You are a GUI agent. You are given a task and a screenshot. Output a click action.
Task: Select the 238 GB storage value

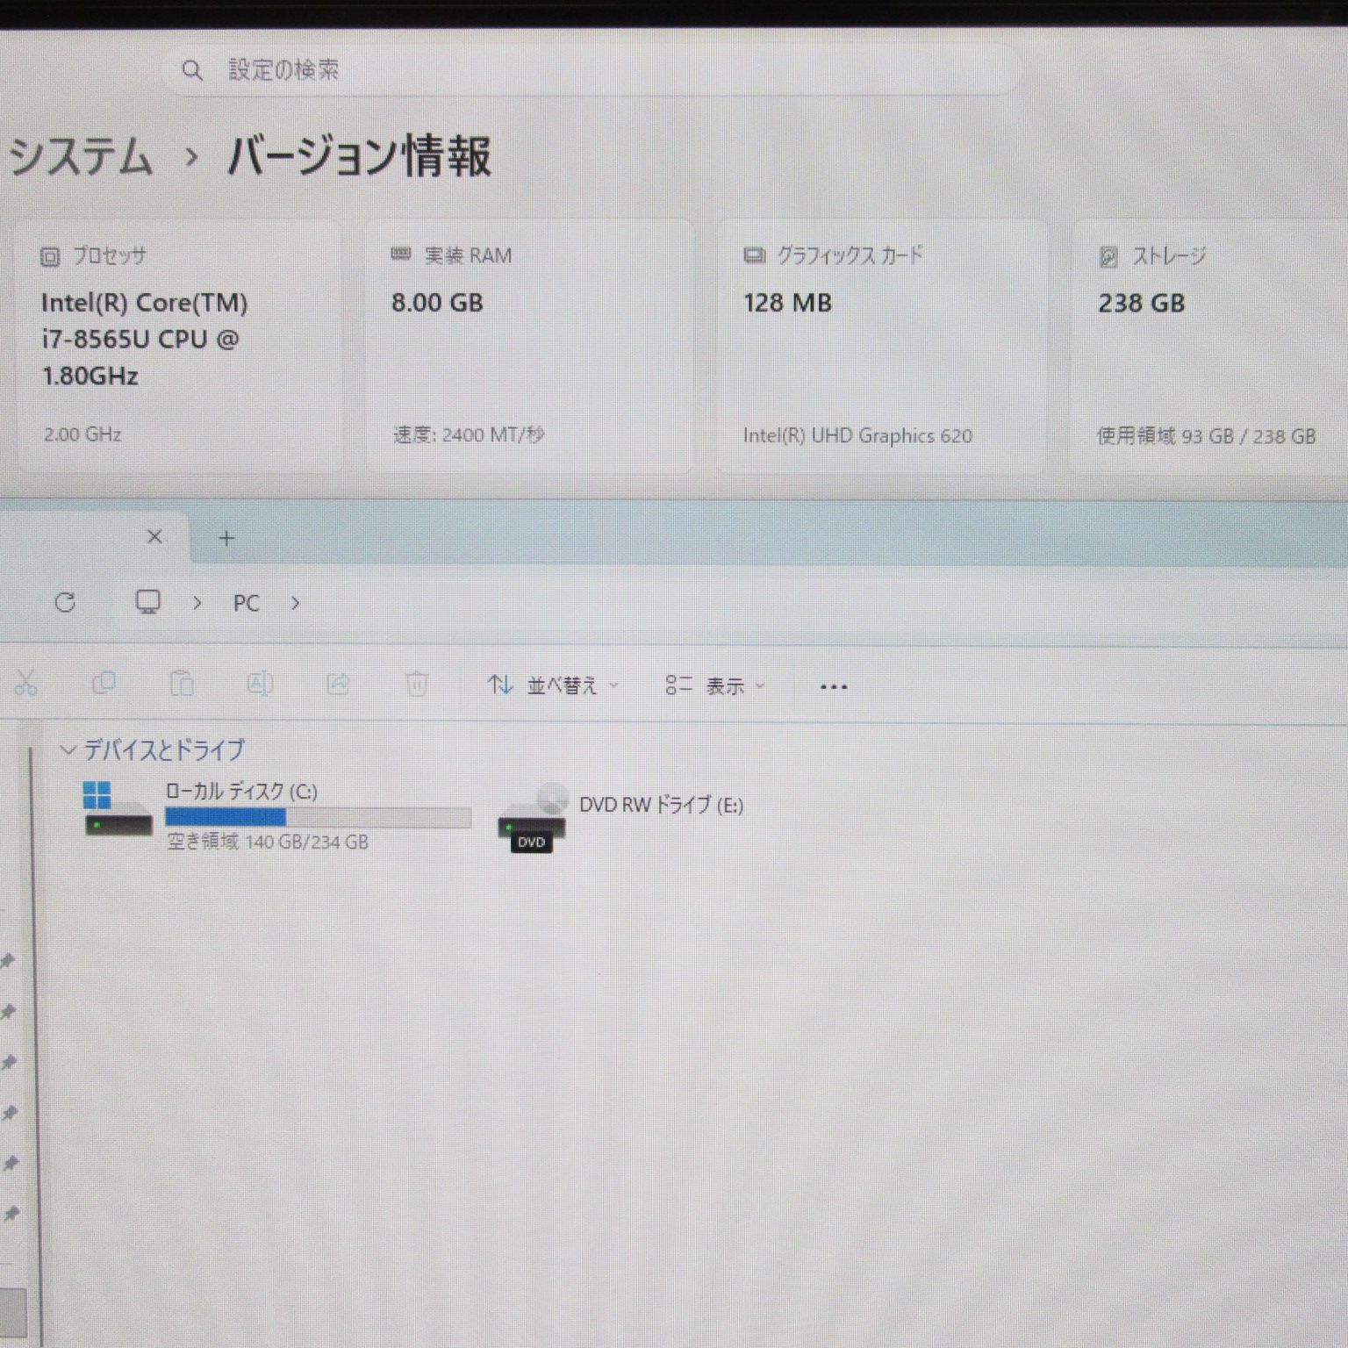pos(1142,304)
